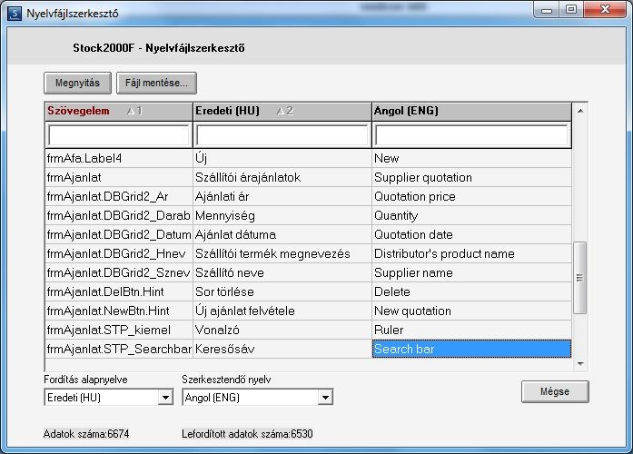Click the sort arrow on Szövegelem column
Image resolution: width=633 pixels, height=454 pixels.
click(131, 111)
